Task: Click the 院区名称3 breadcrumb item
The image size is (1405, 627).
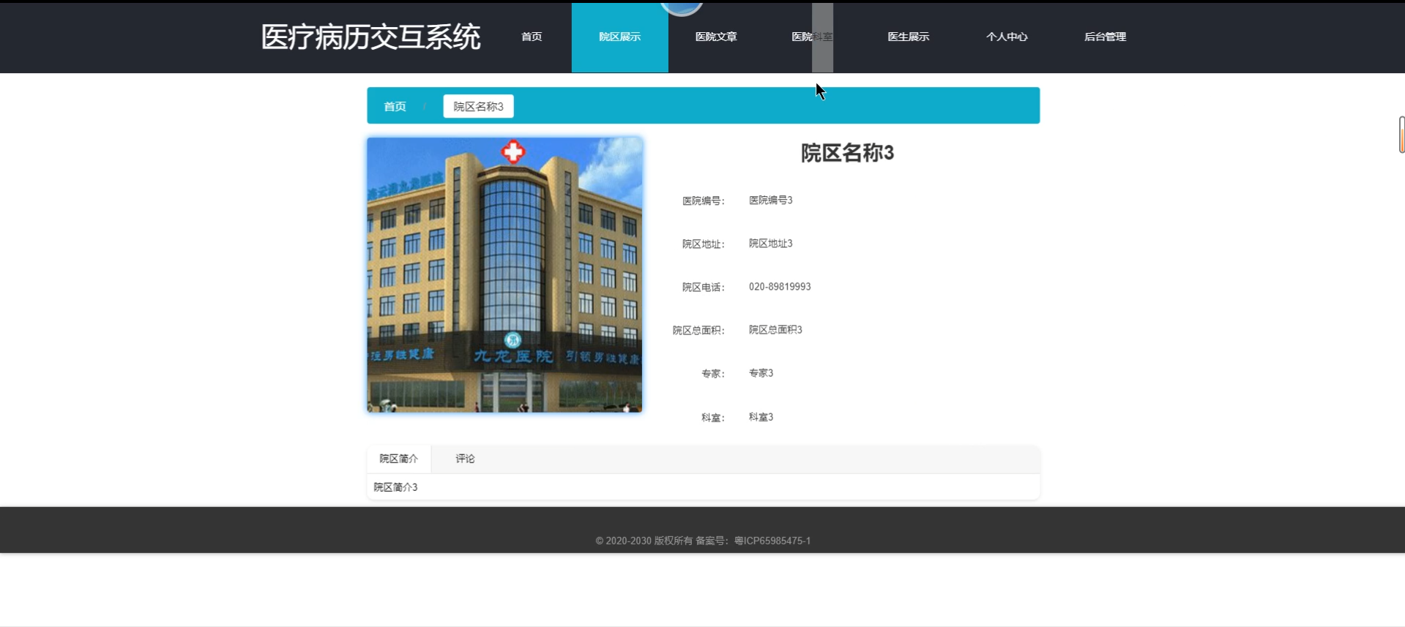Action: (x=478, y=106)
